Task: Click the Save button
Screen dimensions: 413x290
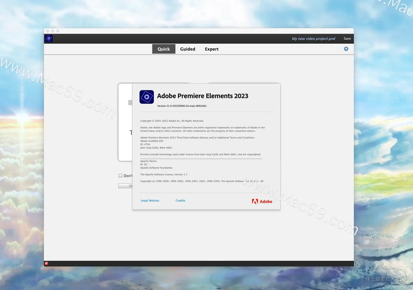Action: [x=347, y=39]
